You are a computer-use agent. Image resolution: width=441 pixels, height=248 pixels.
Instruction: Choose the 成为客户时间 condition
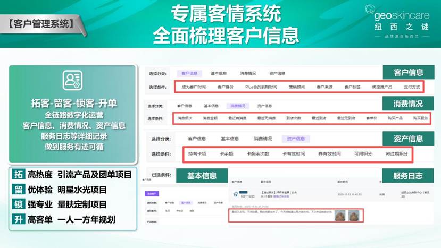tap(194, 87)
